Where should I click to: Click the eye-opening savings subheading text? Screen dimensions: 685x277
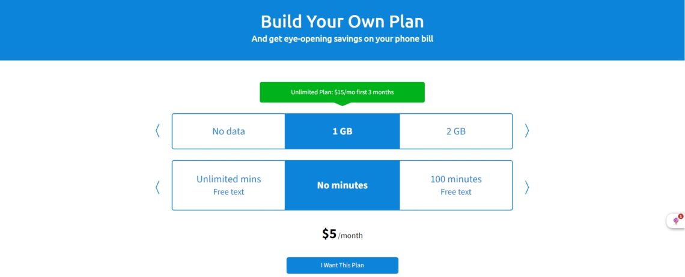tap(342, 39)
